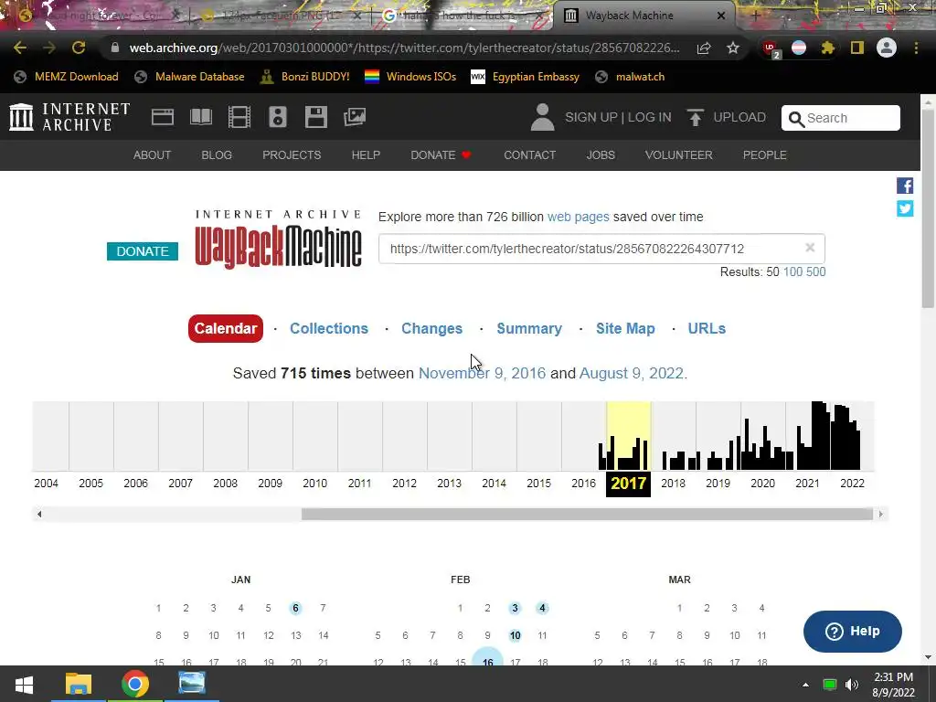Screen dimensions: 936x702
Task: Click the Internet Archive search box
Action: pyautogui.click(x=841, y=118)
